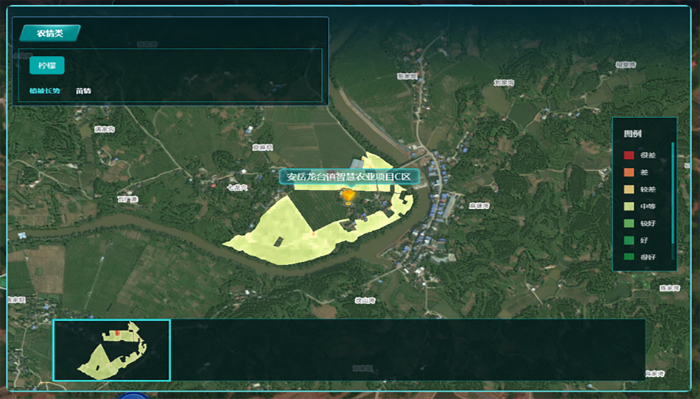Click the red patch in the thumbnail

pos(116,333)
